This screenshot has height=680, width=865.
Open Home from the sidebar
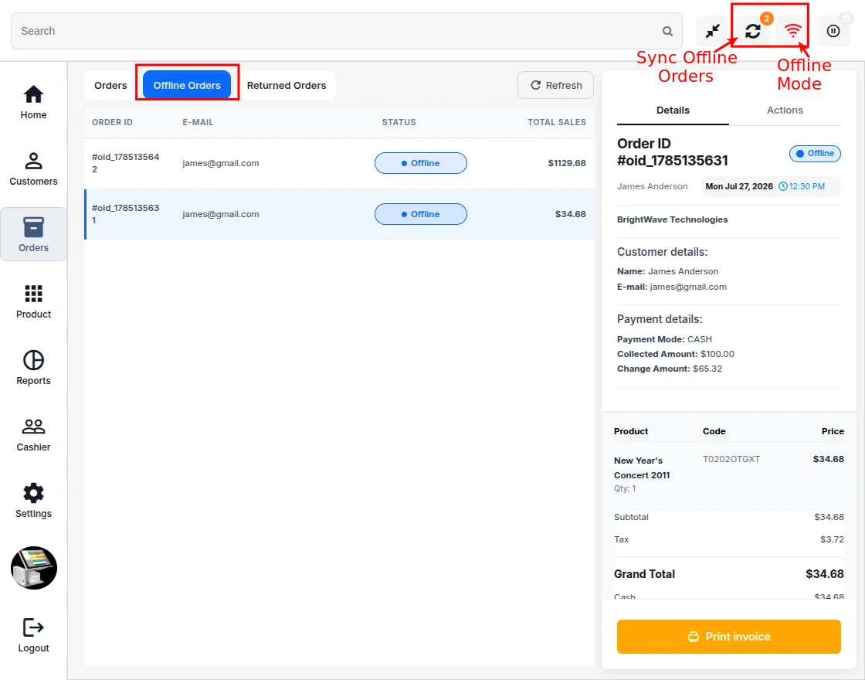point(34,102)
